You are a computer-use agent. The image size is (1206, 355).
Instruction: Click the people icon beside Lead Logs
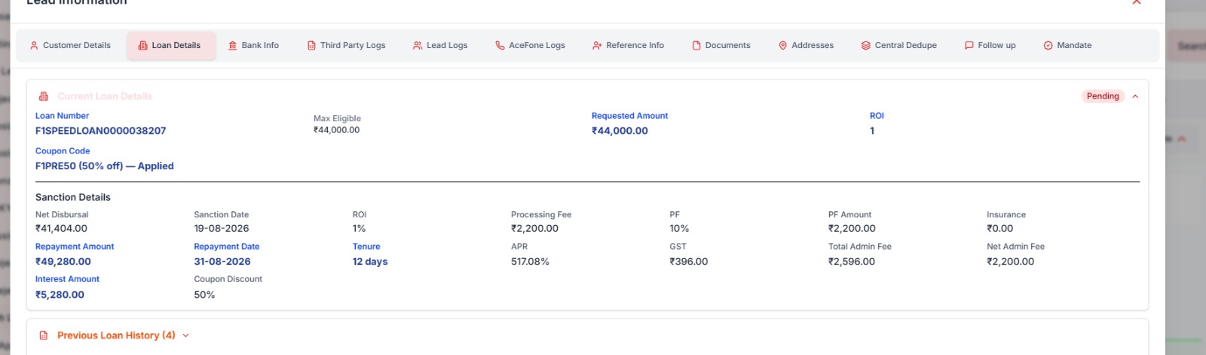click(x=418, y=45)
